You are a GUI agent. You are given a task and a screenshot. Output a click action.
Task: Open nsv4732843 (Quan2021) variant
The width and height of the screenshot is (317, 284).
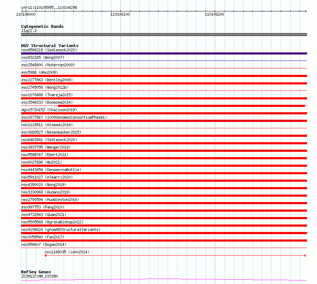[44, 215]
